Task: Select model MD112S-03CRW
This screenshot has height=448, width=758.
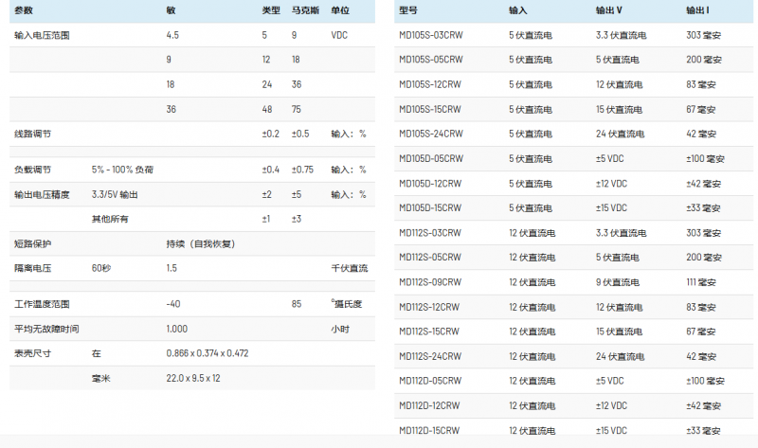Action: click(430, 233)
